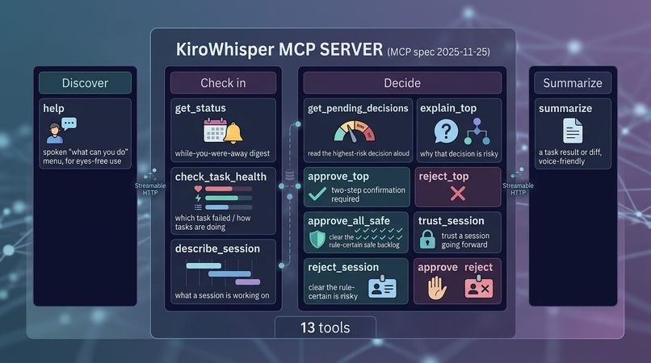Click 'trust a session going forward' text

[465, 240]
